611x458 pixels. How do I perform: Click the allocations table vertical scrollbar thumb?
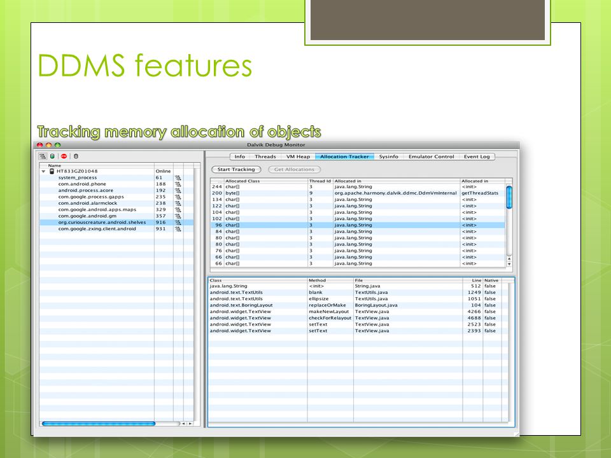click(509, 197)
